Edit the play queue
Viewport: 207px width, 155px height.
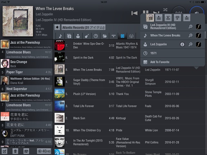[x=4, y=151]
